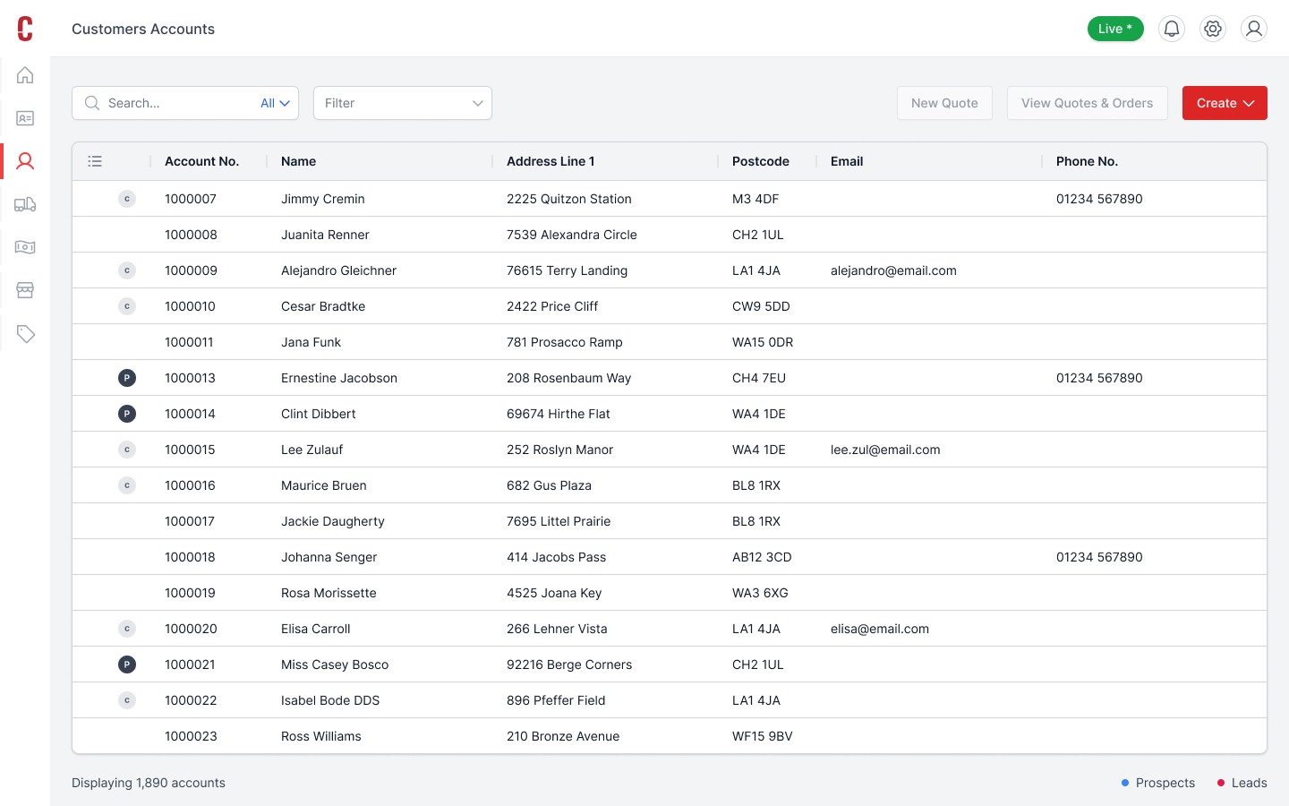Select account number 1000011
This screenshot has height=806, width=1289.
coord(189,342)
